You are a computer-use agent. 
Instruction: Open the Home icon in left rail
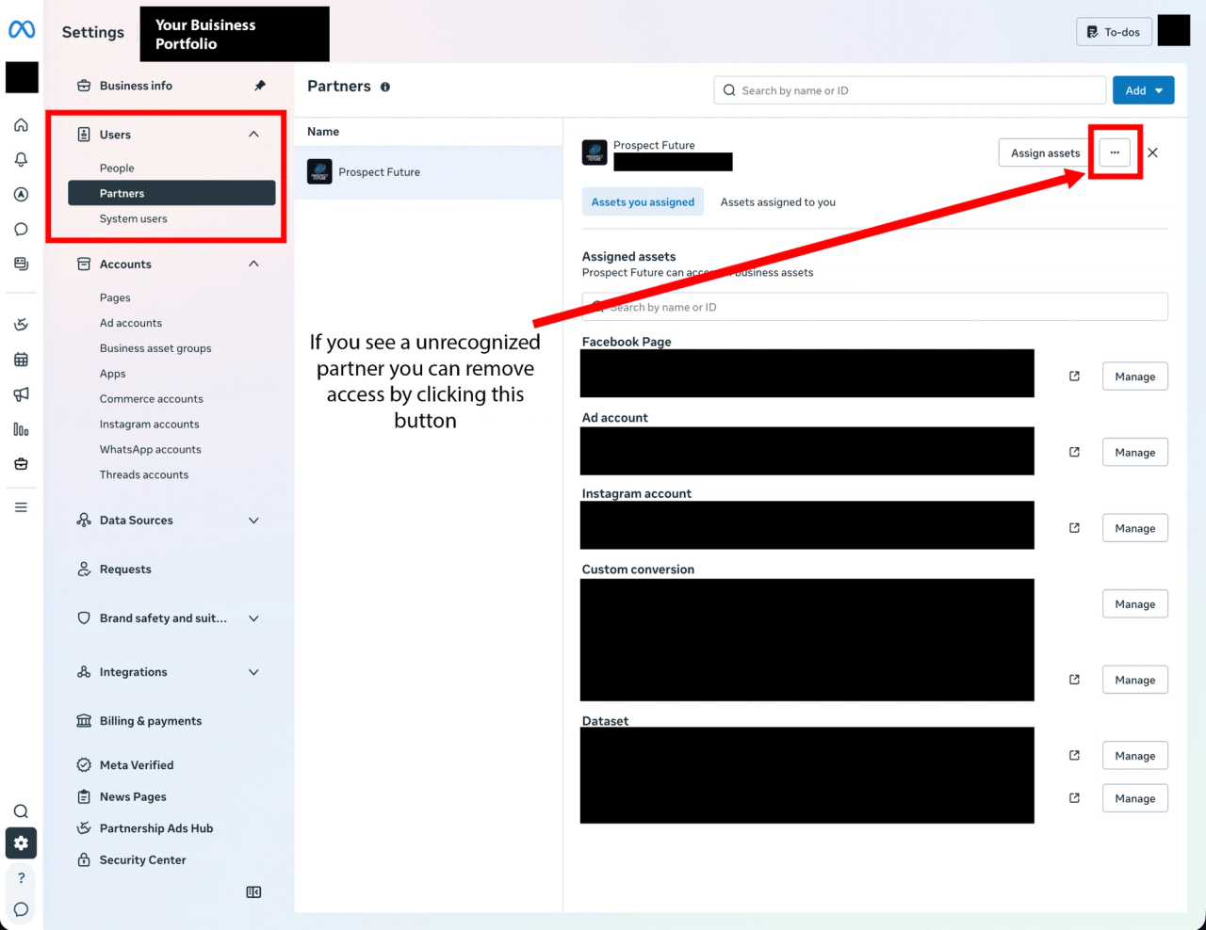pyautogui.click(x=21, y=125)
